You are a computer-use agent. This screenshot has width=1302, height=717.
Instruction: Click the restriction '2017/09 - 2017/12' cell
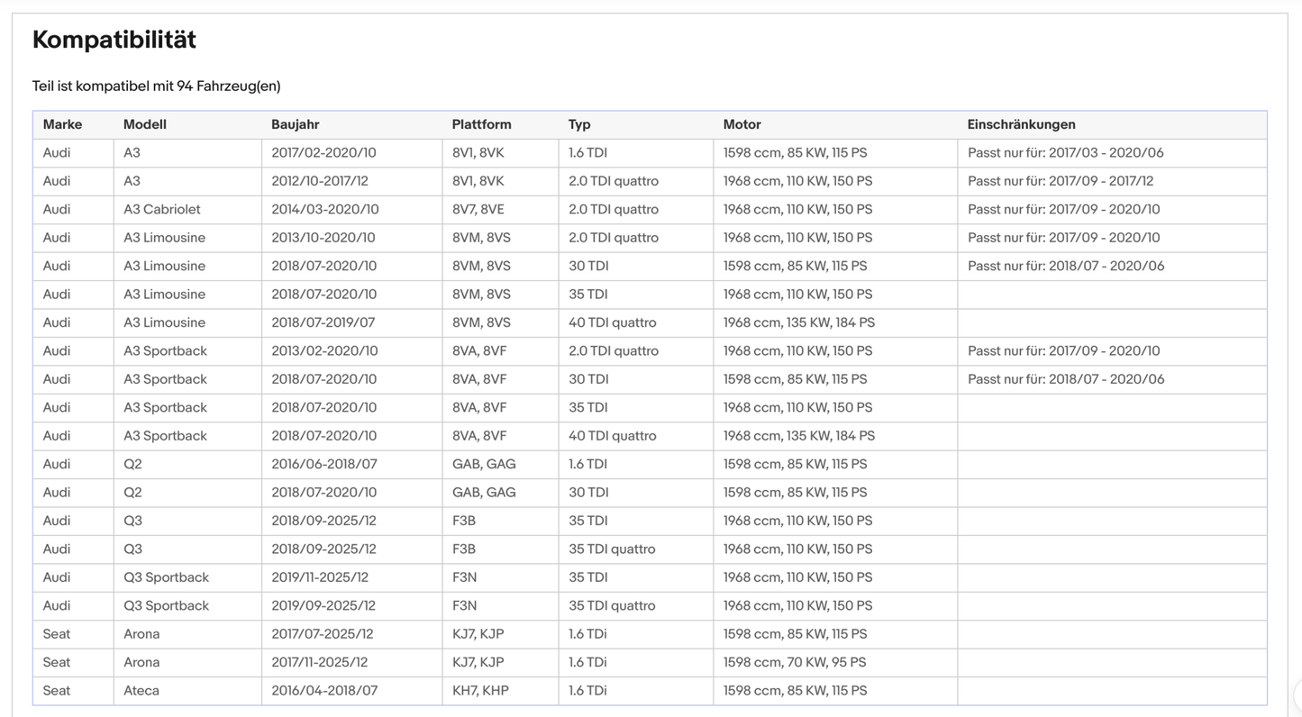pyautogui.click(x=1112, y=181)
